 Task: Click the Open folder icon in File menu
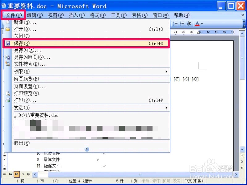(8, 29)
